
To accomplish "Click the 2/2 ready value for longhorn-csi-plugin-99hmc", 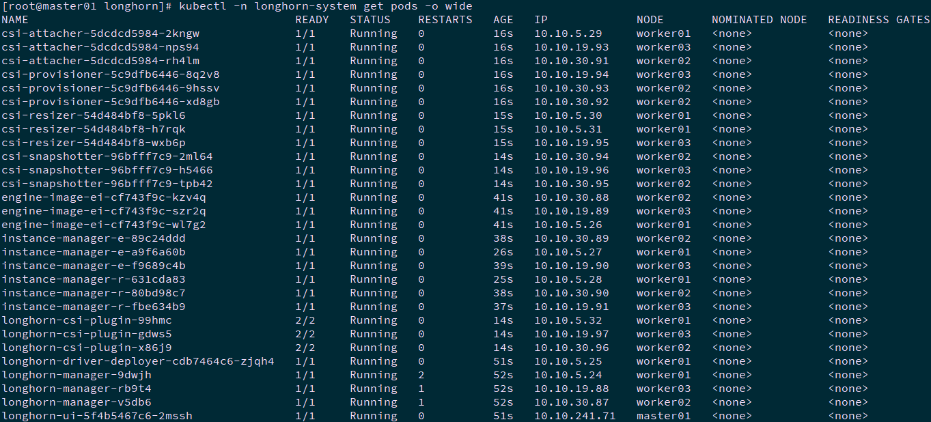I will click(x=305, y=320).
